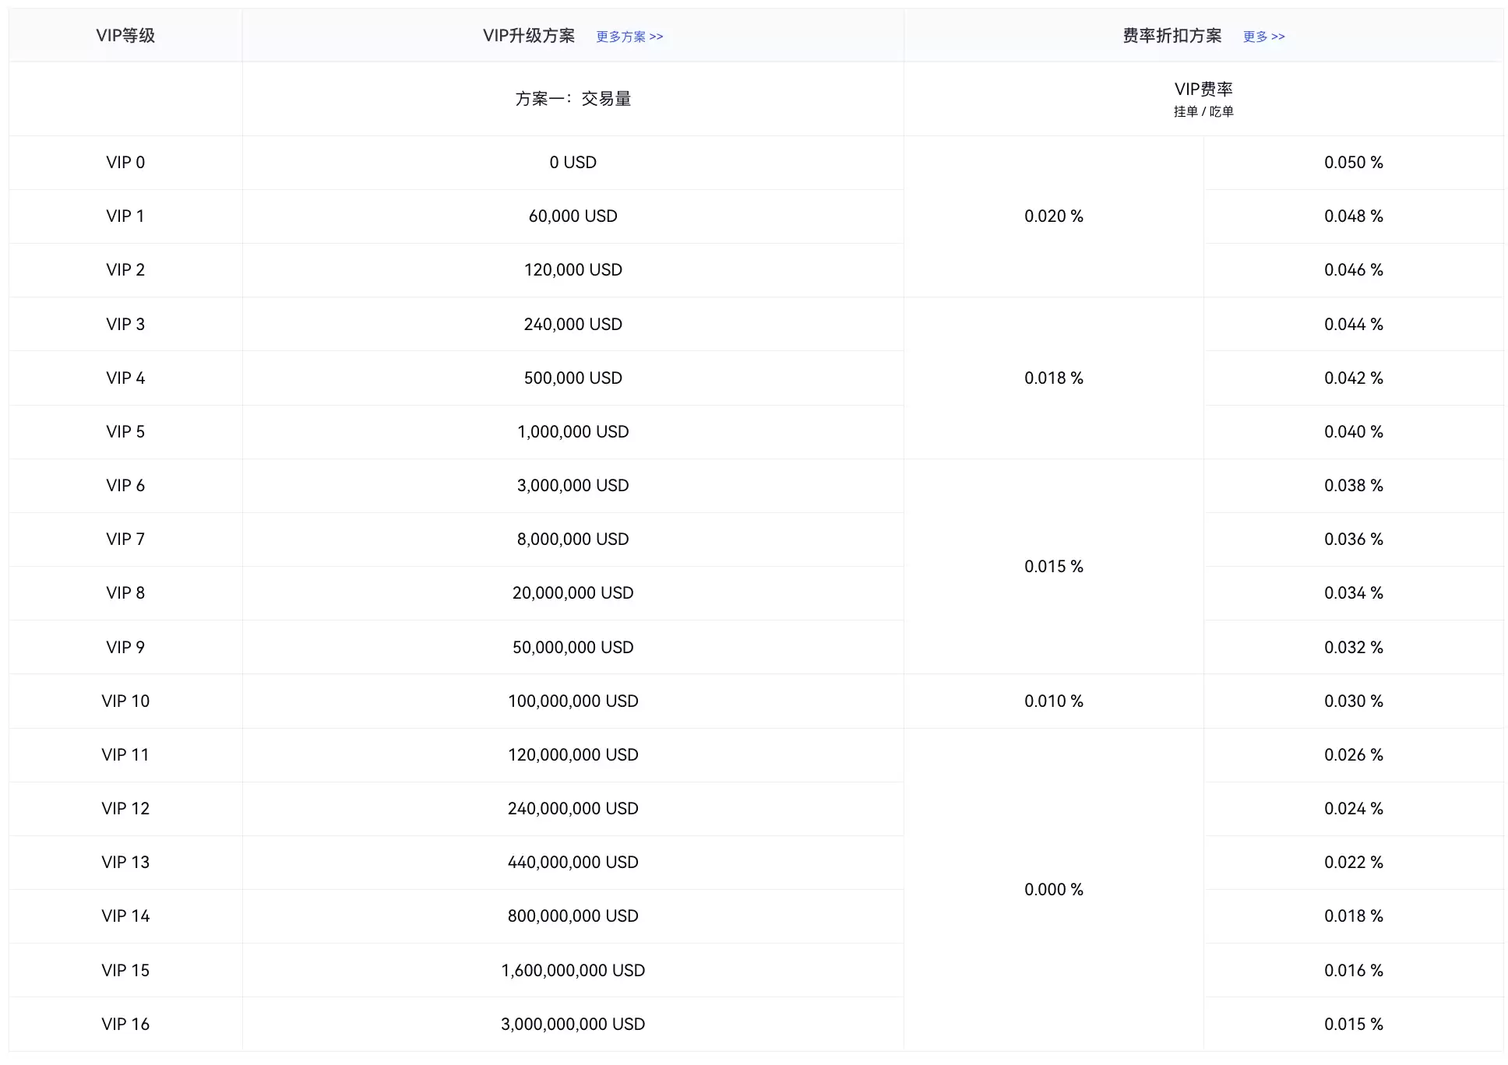Click the 0.018 % maker fee cell
This screenshot has height=1065, width=1508.
[1053, 378]
